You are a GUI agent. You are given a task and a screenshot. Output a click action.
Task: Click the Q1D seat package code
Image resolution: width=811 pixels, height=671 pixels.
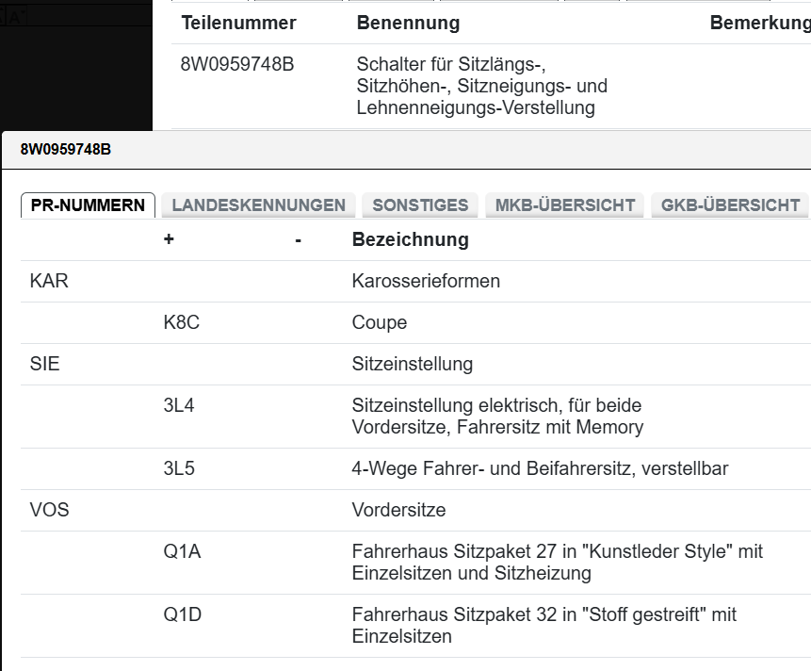pyautogui.click(x=182, y=614)
